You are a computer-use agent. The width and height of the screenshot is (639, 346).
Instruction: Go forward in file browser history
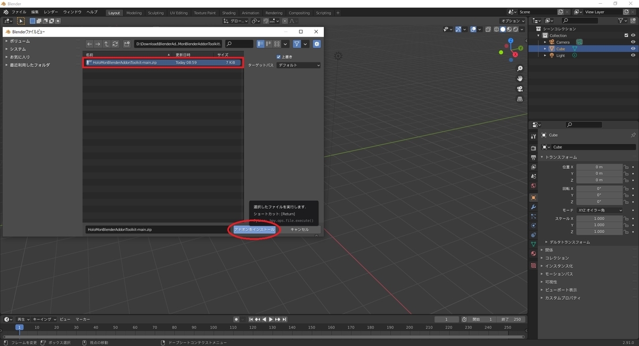[x=98, y=44]
